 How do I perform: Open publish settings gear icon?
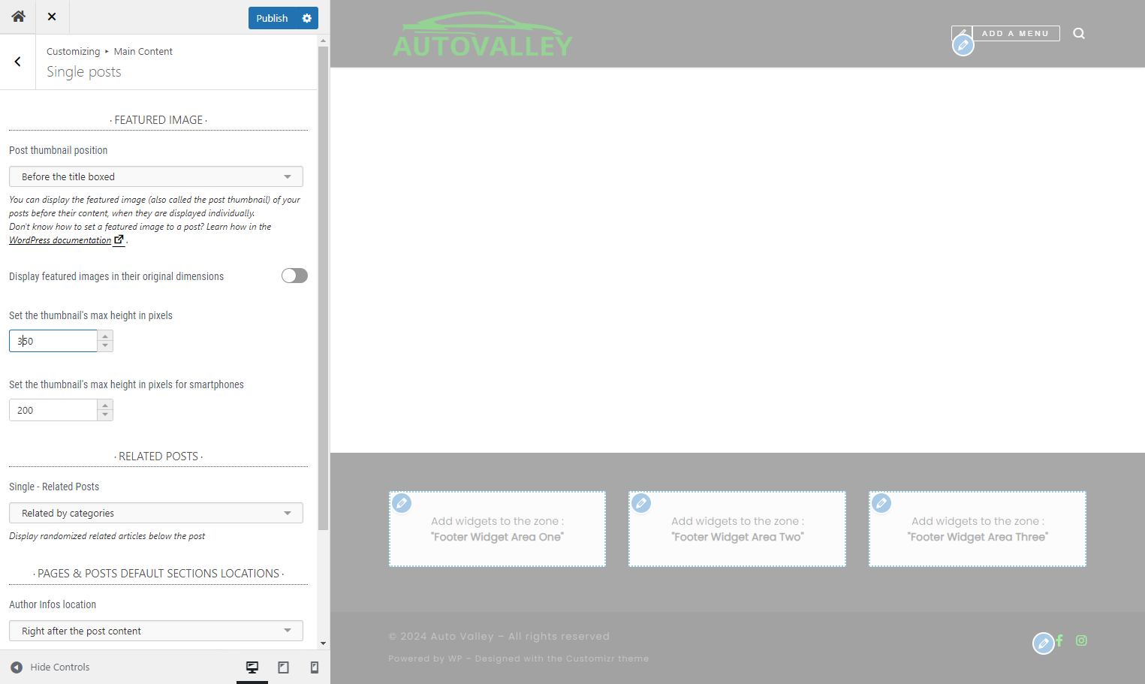click(x=307, y=18)
